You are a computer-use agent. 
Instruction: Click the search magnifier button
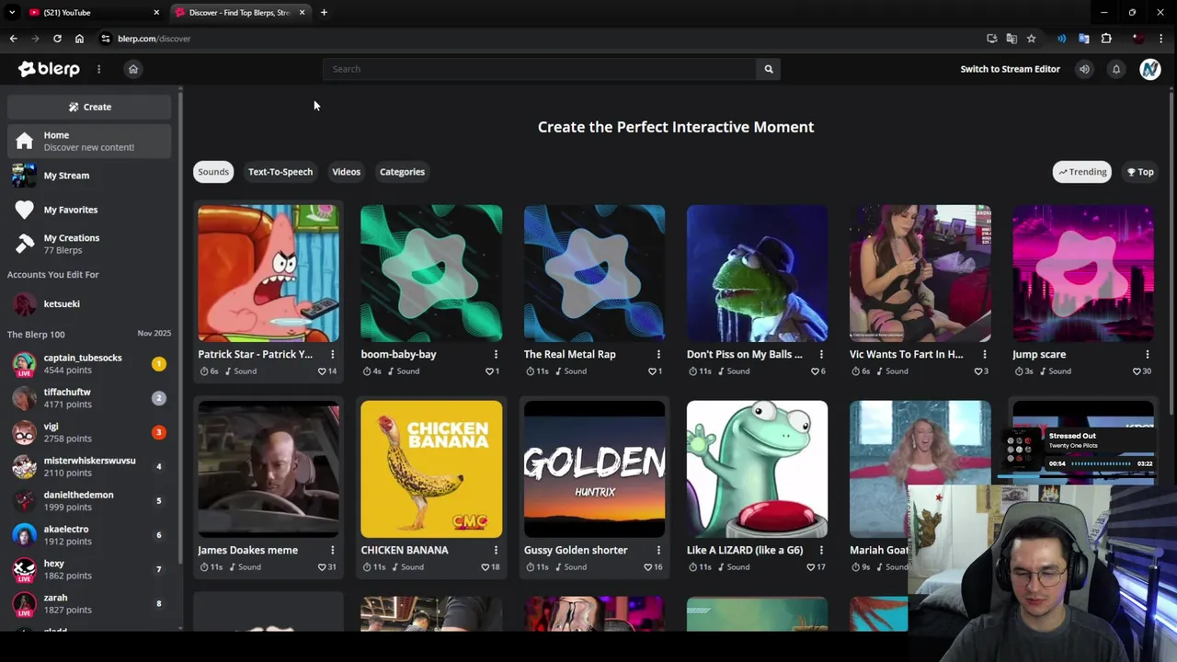click(769, 69)
